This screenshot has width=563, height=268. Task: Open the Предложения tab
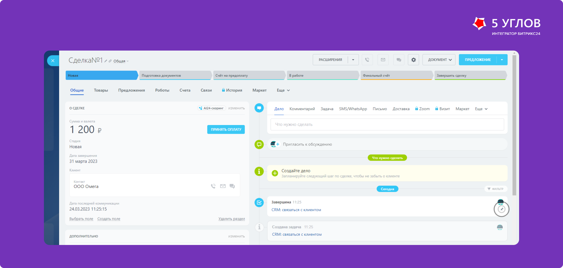131,90
